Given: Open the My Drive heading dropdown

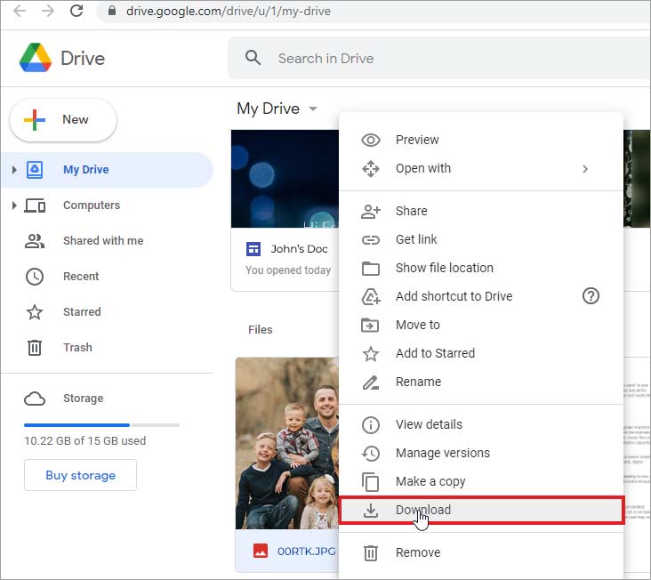Looking at the screenshot, I should pyautogui.click(x=313, y=109).
